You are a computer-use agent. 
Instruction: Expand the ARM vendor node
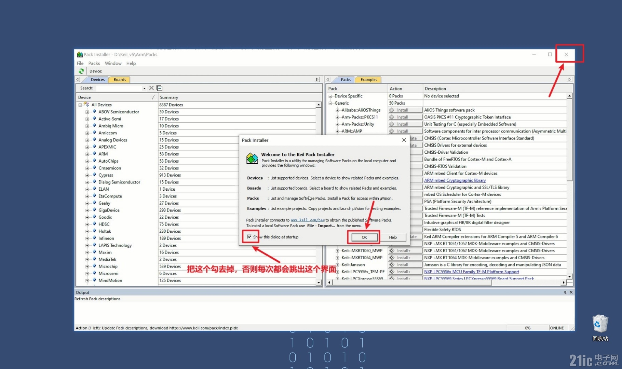click(87, 154)
